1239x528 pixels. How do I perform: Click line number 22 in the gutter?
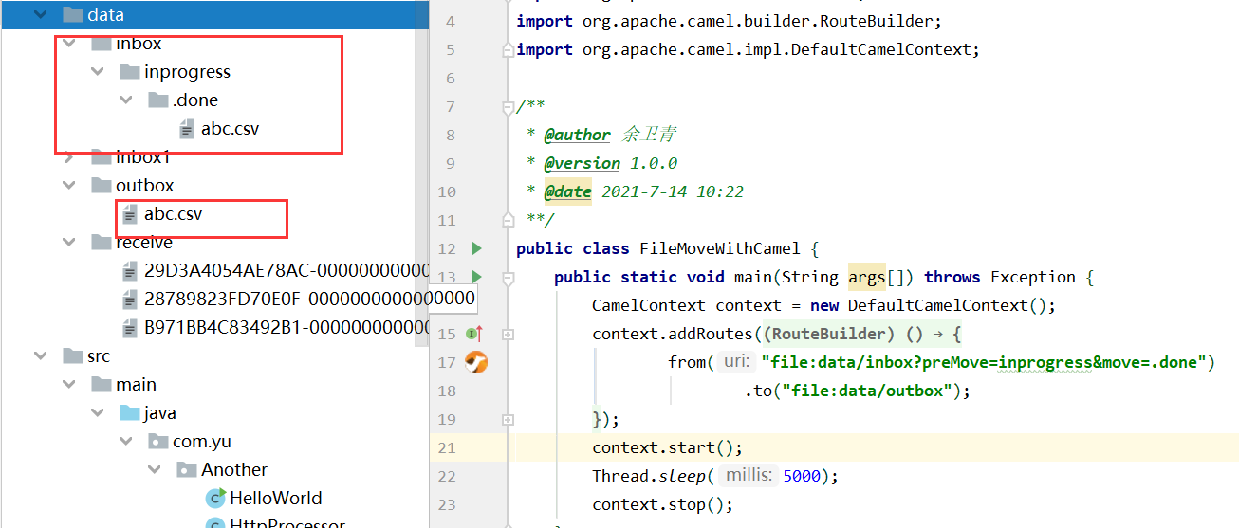[447, 476]
